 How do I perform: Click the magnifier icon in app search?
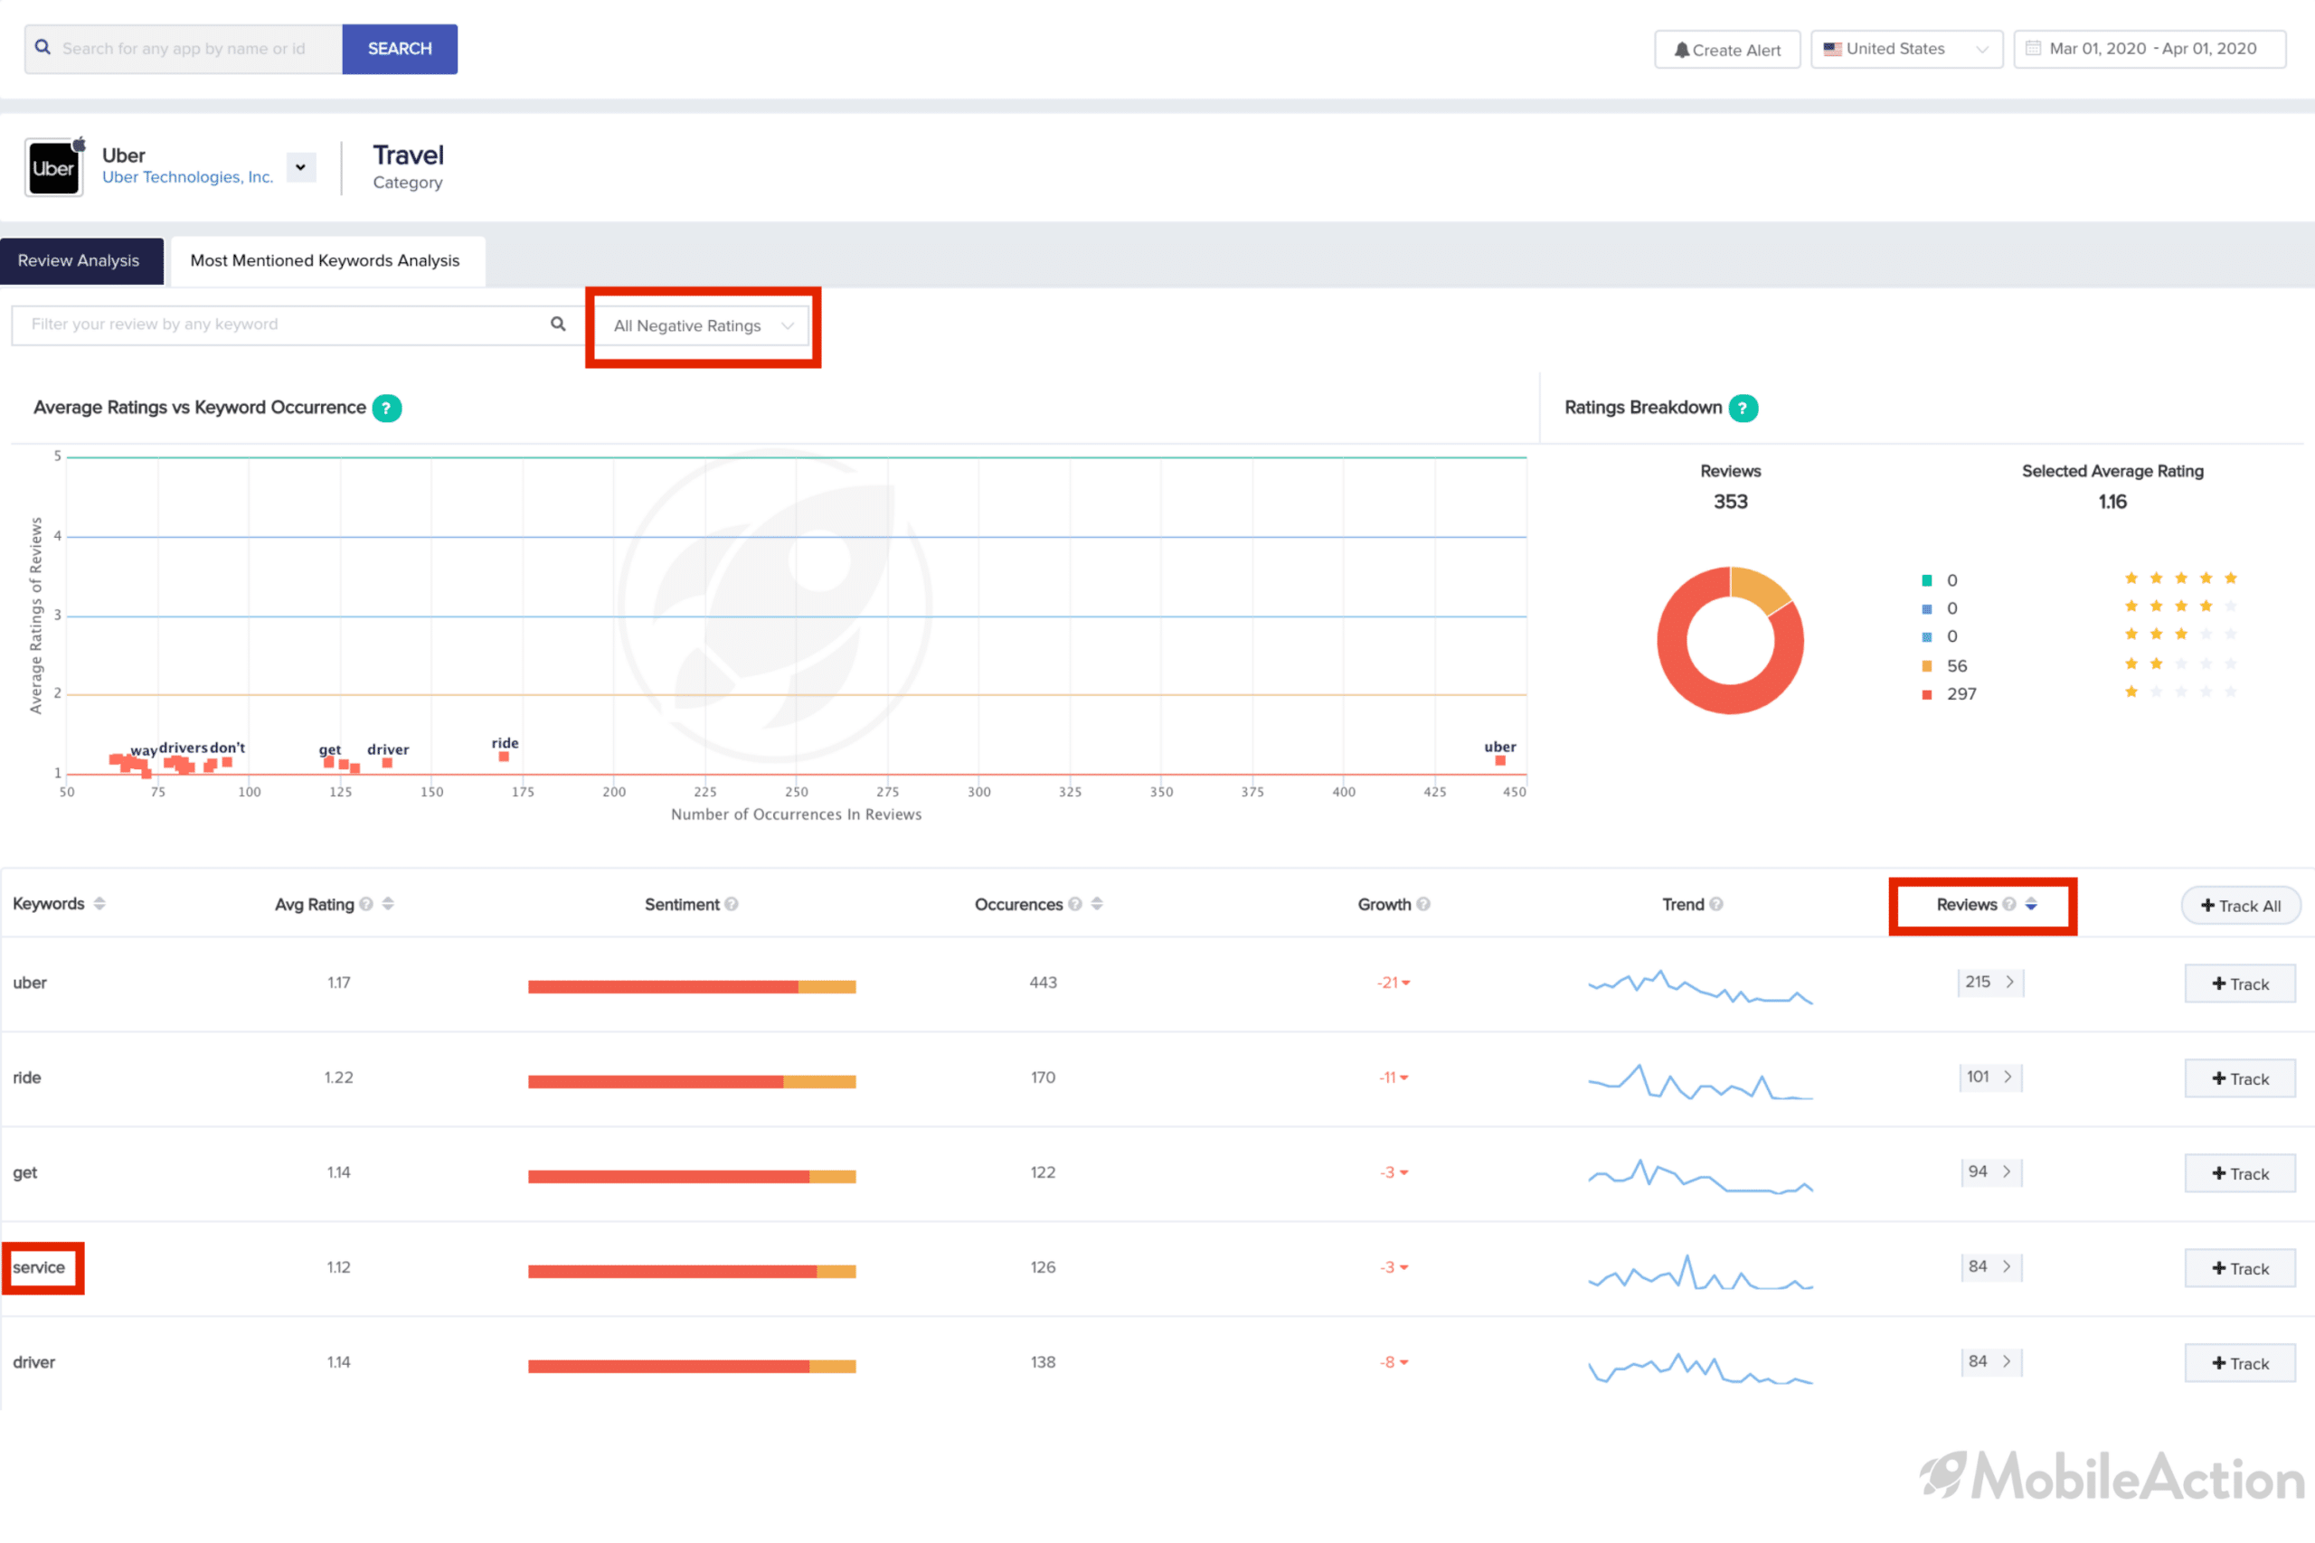point(43,47)
